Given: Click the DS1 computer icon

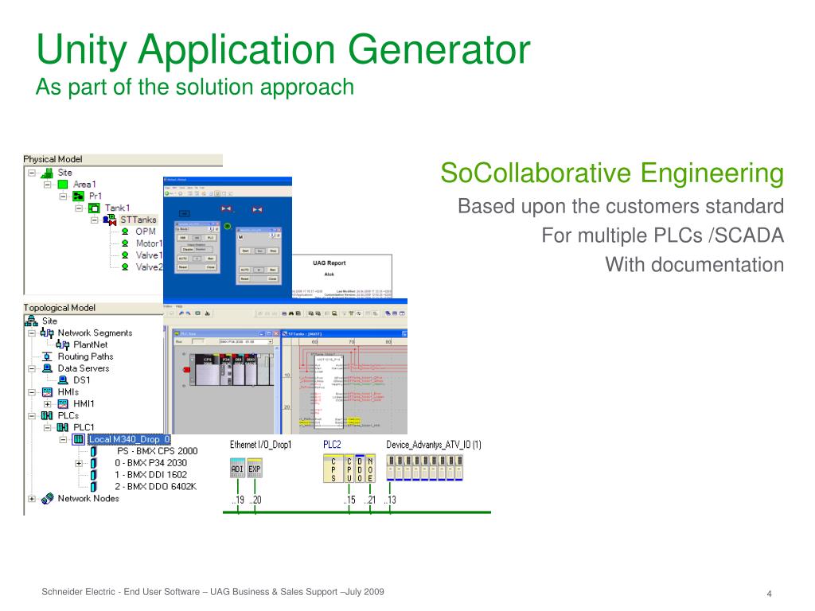Looking at the screenshot, I should pos(63,380).
